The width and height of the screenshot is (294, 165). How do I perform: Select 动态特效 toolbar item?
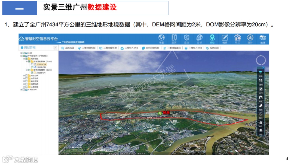pos(68,48)
